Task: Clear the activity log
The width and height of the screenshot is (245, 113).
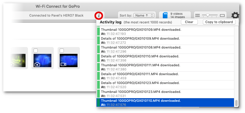Action: pos(189,22)
